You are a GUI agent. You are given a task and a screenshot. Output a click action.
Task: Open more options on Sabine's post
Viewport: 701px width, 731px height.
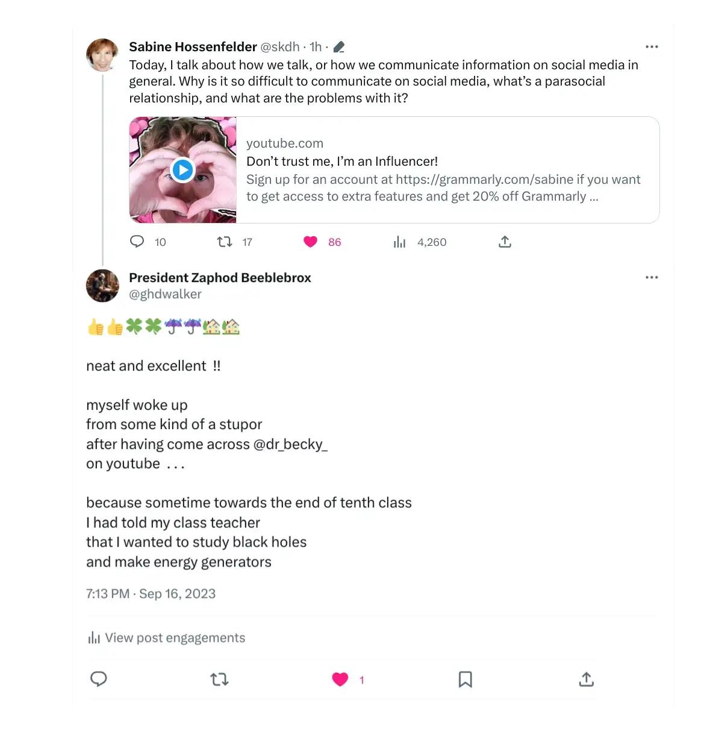(x=652, y=46)
